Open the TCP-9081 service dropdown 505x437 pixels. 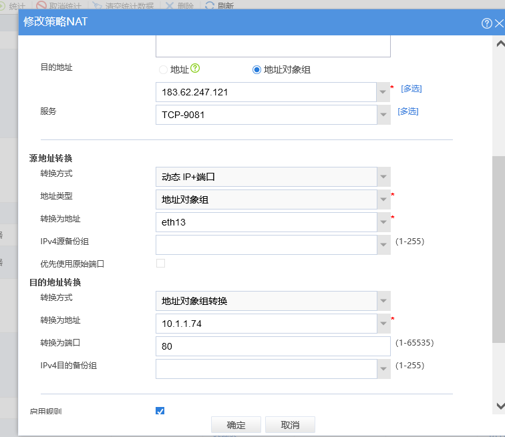[383, 115]
